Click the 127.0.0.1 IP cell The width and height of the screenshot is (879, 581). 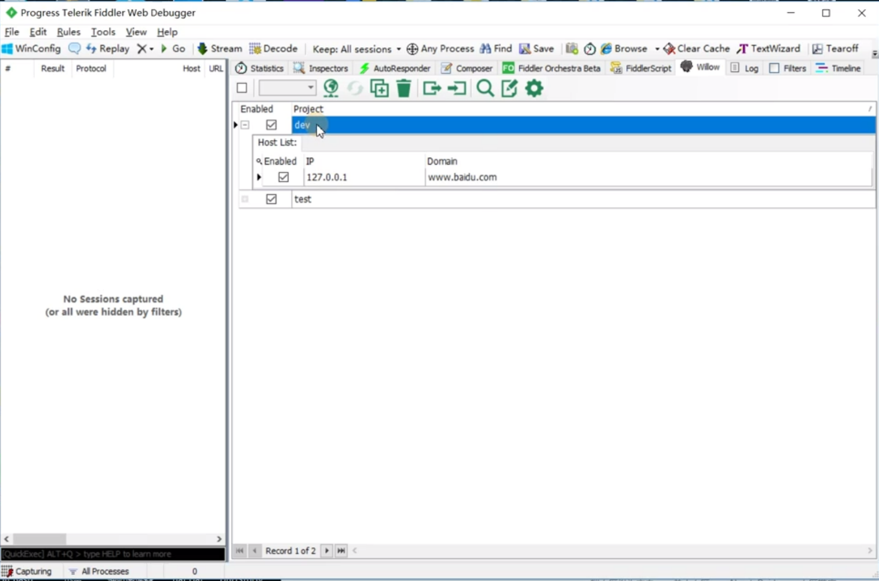364,177
